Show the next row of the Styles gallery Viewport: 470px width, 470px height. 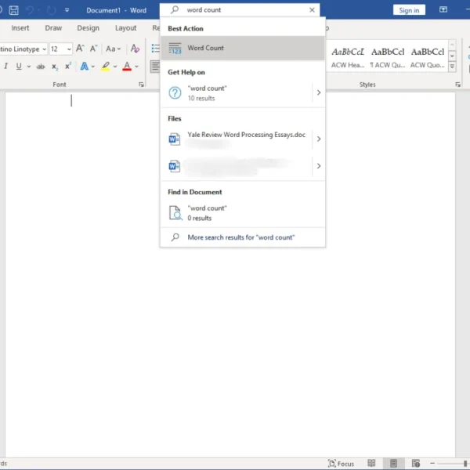[452, 56]
